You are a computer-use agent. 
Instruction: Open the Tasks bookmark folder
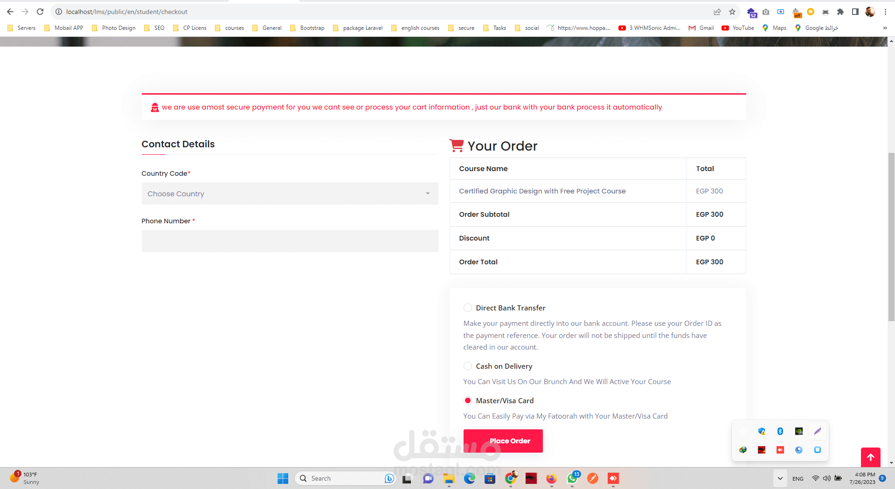click(494, 28)
